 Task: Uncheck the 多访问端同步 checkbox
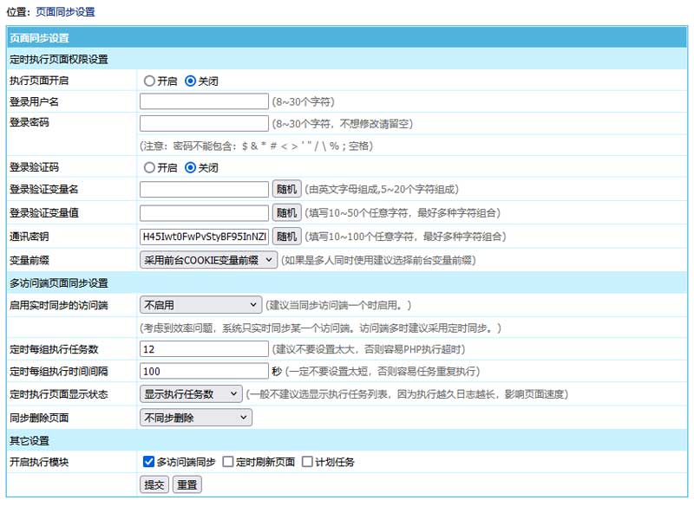coord(148,462)
